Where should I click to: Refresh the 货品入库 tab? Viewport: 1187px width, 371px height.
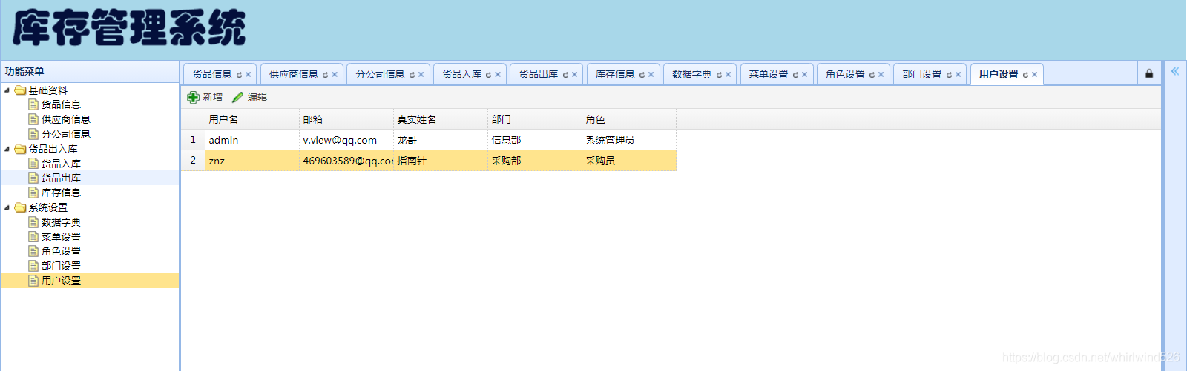pos(488,75)
